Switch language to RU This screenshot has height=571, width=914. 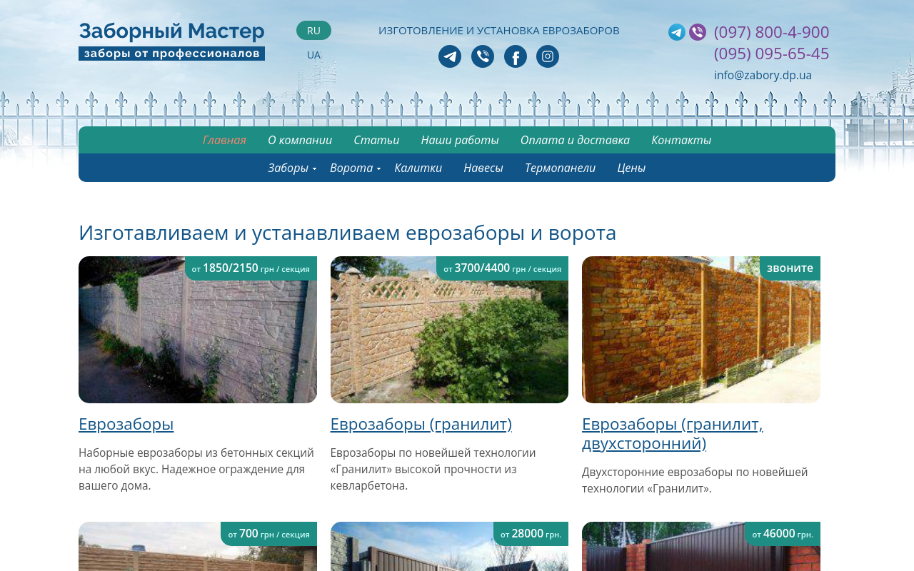[313, 30]
